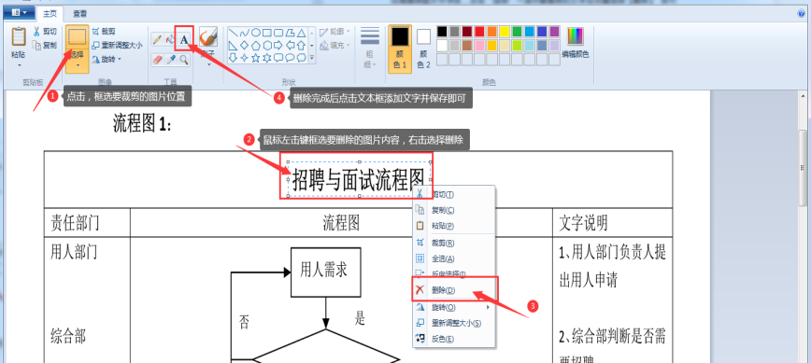
Task: Click the "责任部门" table header text
Action: coord(75,223)
